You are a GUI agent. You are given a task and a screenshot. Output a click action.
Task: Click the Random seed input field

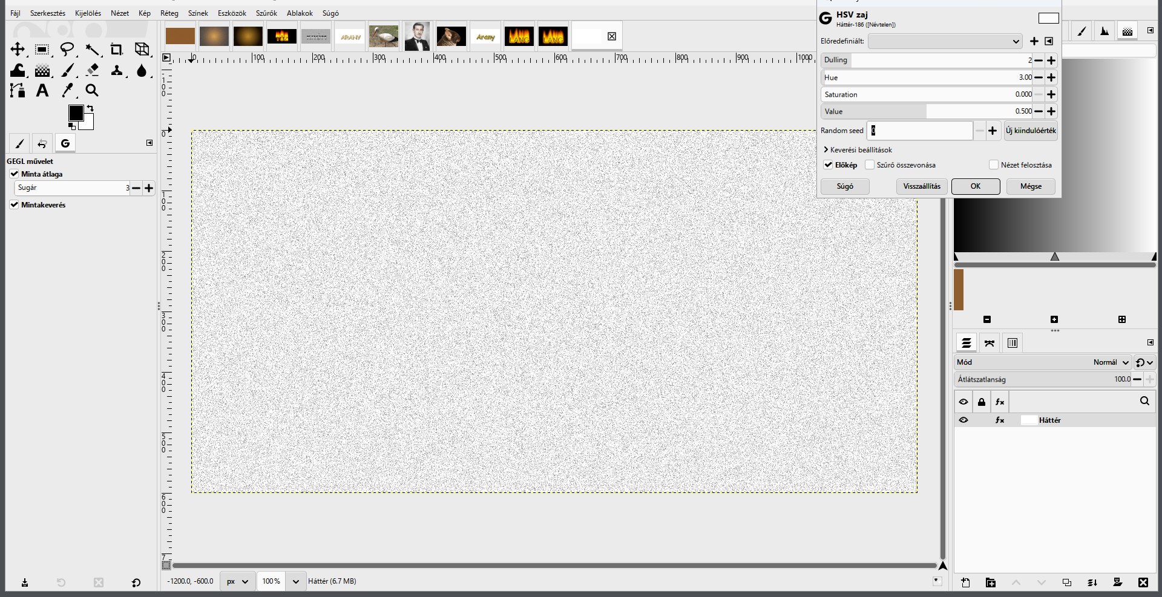point(919,131)
